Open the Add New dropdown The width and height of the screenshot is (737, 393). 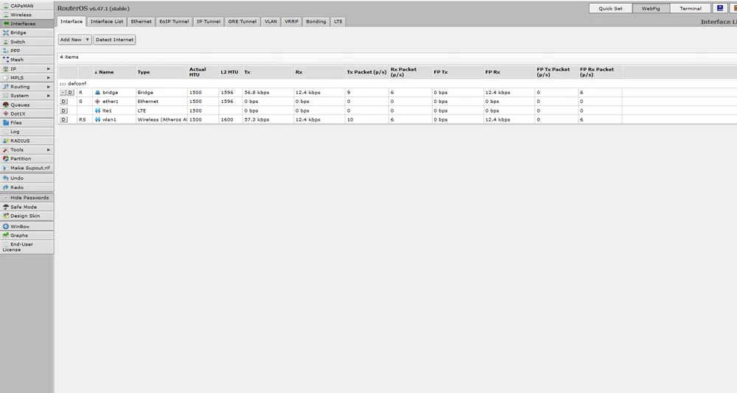[x=74, y=40]
